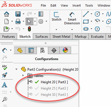111x107 pixels.
Task: Switch to the Features tab
Action: (x=9, y=37)
